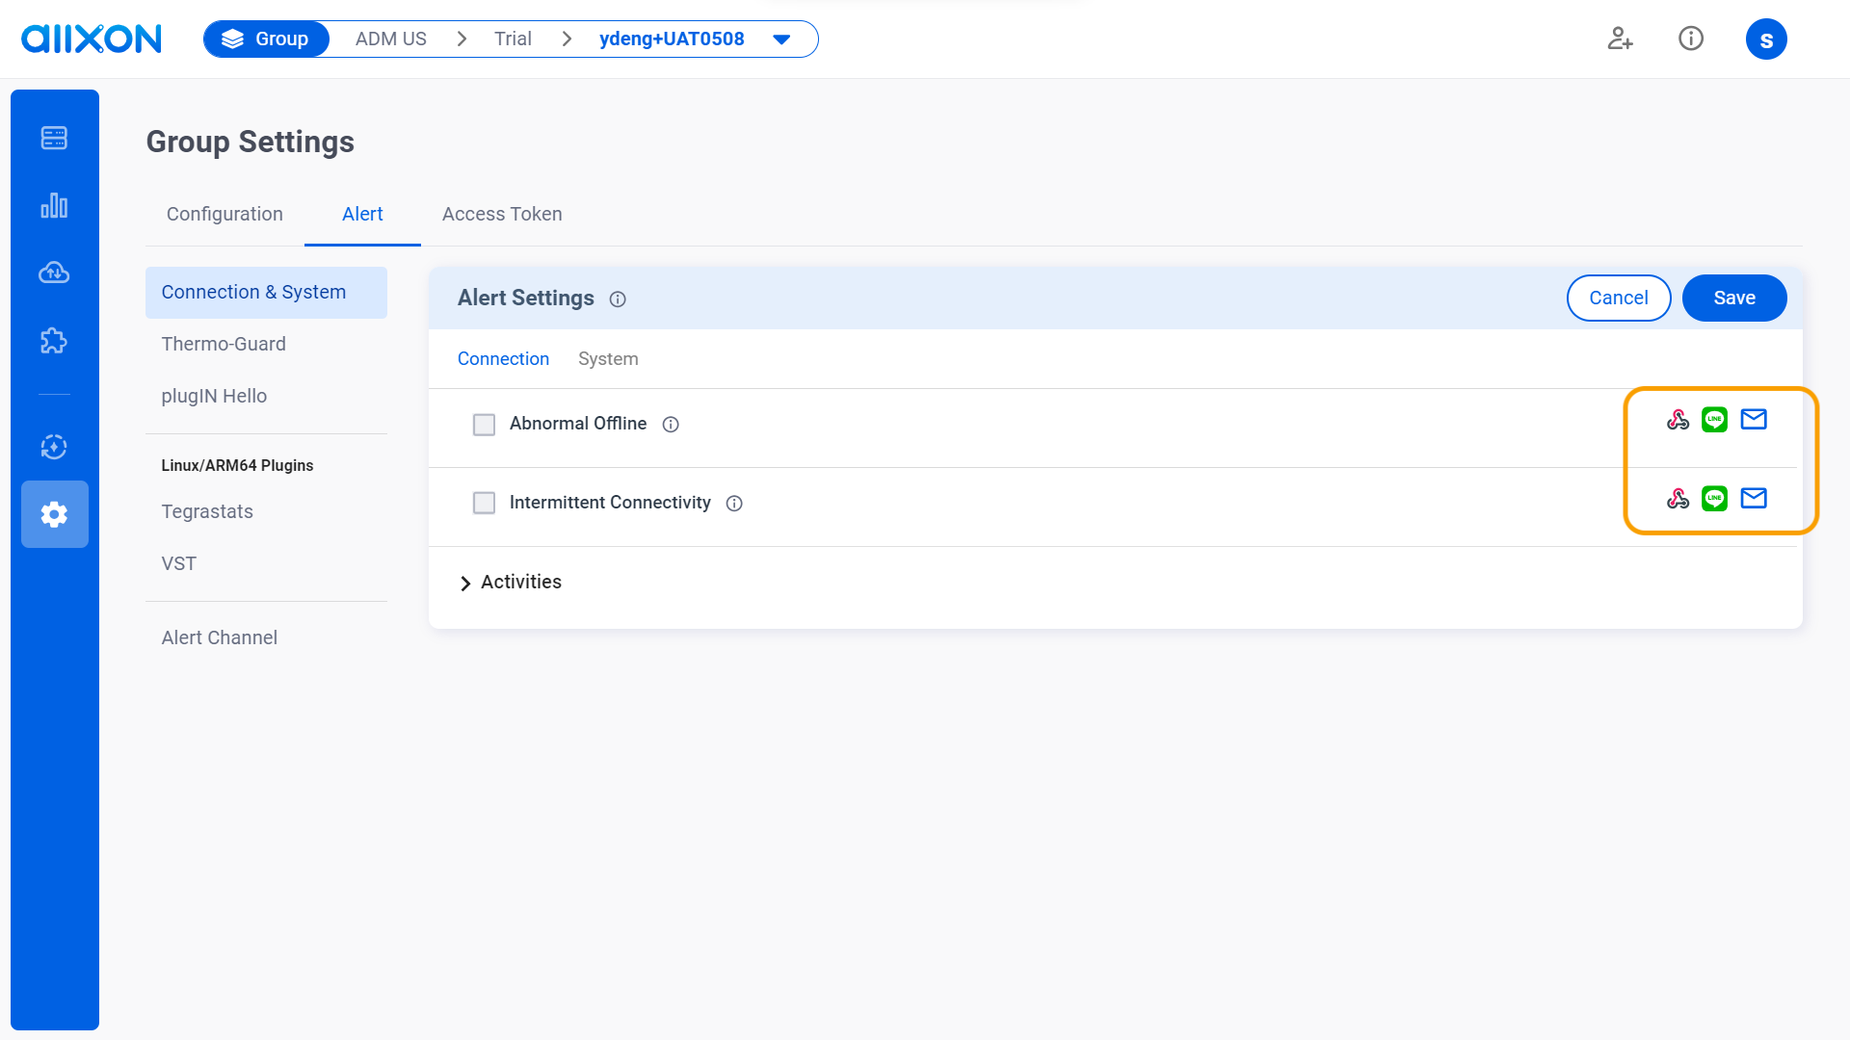
Task: Enable the Intermittent Connectivity alert checkbox
Action: pos(484,503)
